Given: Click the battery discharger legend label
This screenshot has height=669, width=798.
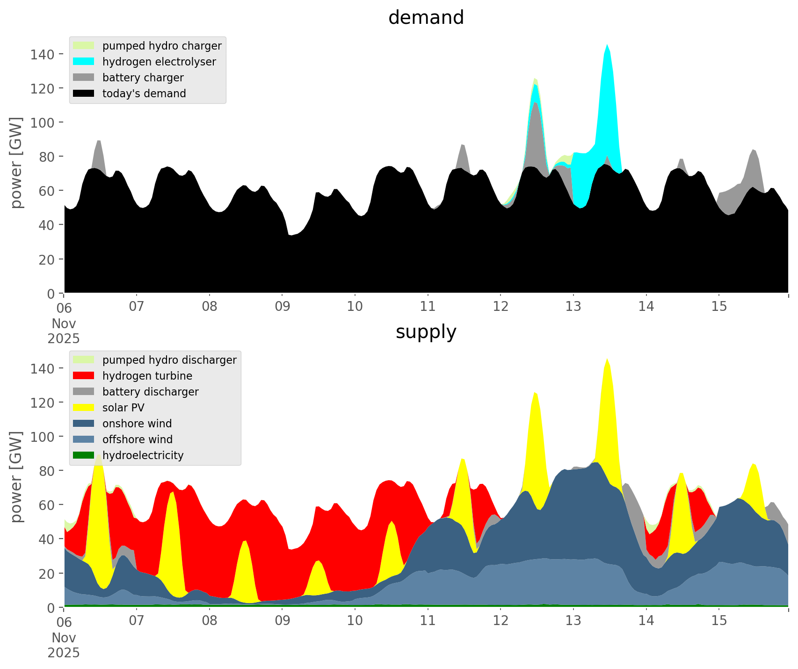Looking at the screenshot, I should coord(150,392).
